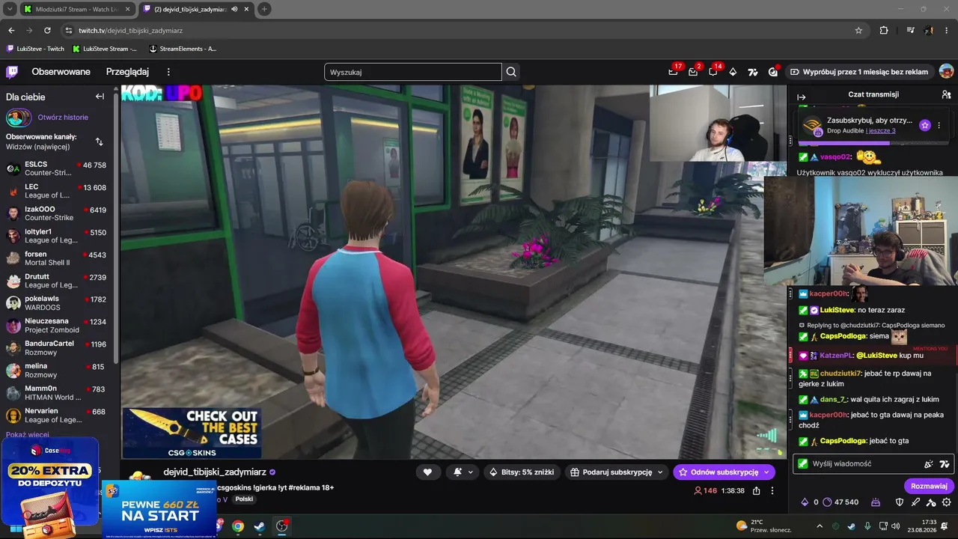Open StreamElements bookmark
Screen dimensions: 958x539
[183, 49]
